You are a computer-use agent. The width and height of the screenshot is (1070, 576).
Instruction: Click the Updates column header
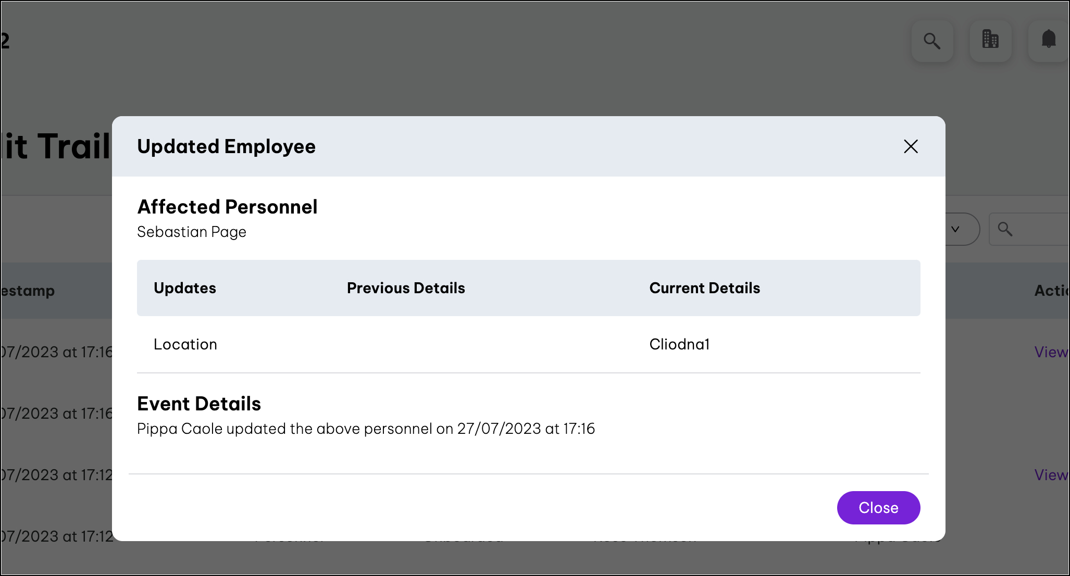click(x=185, y=288)
